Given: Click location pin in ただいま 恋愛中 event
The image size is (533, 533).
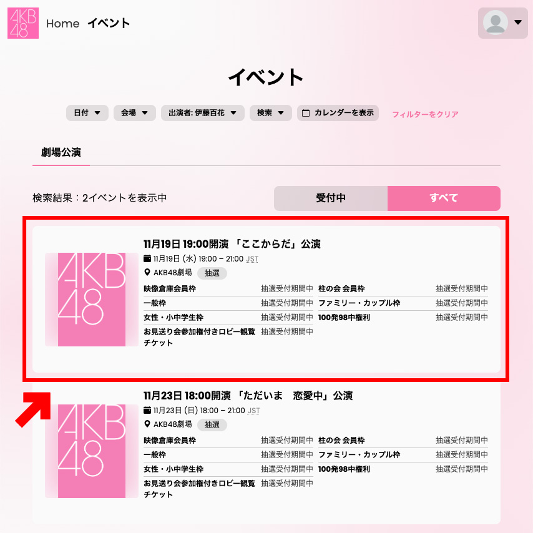Looking at the screenshot, I should (147, 424).
